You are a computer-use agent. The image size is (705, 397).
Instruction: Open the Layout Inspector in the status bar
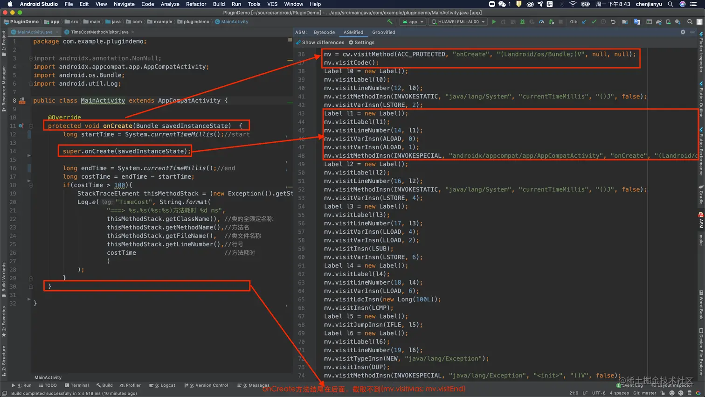672,385
